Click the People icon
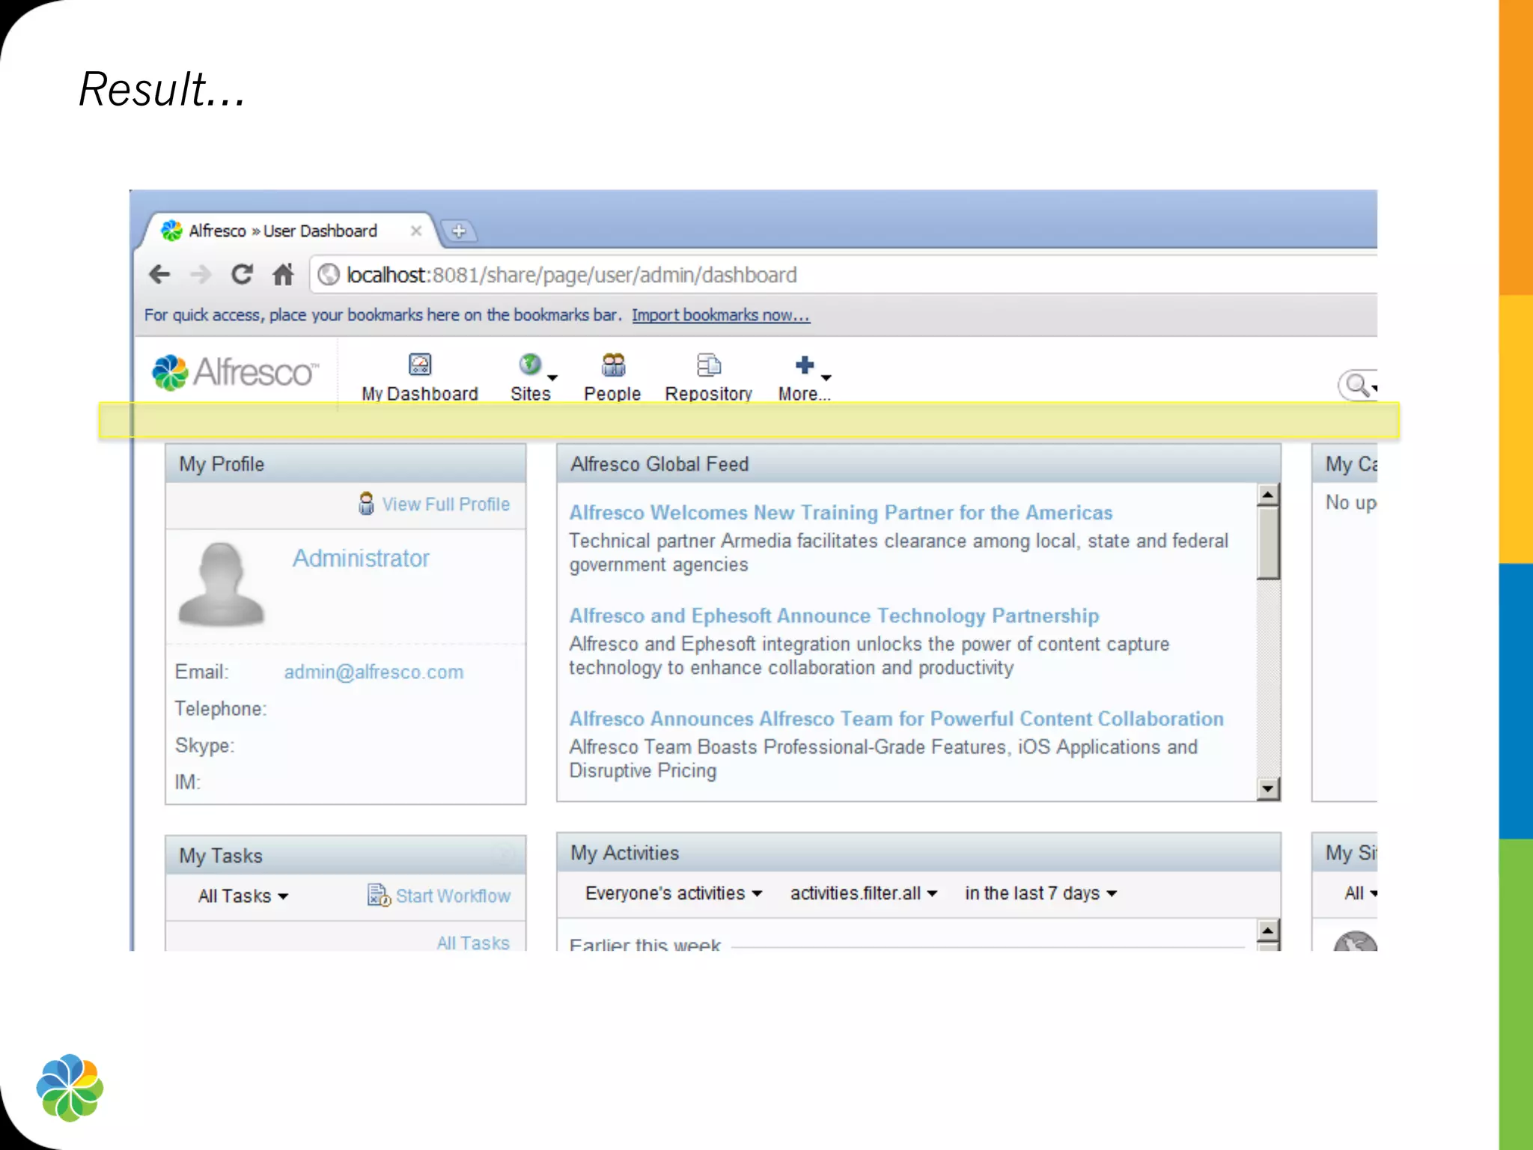The width and height of the screenshot is (1533, 1150). pos(613,365)
